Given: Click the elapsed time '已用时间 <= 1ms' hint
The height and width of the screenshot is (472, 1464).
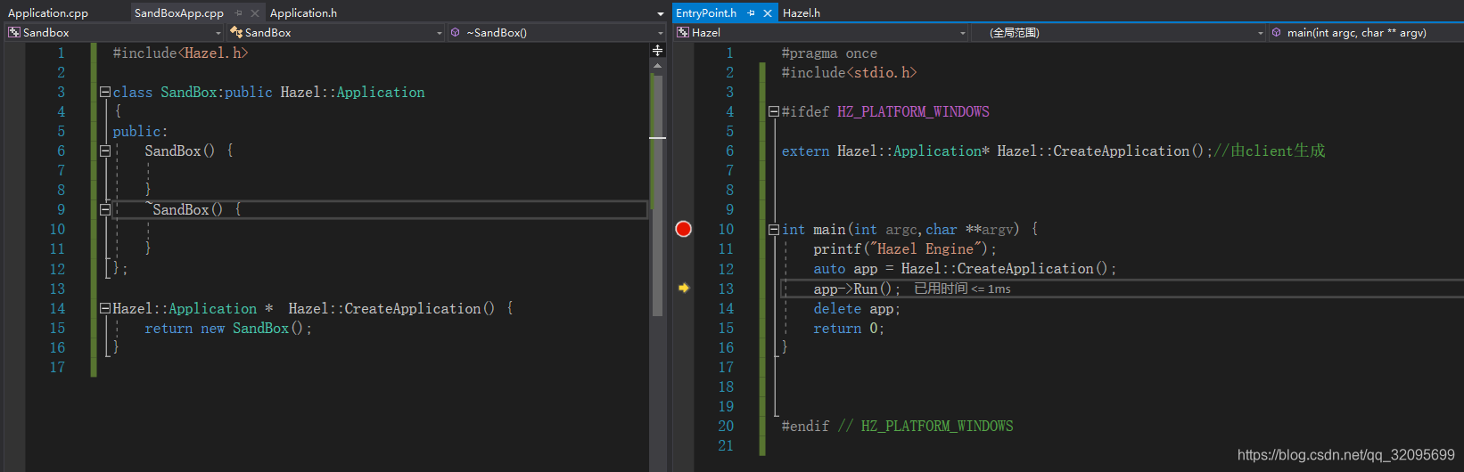Looking at the screenshot, I should (962, 289).
